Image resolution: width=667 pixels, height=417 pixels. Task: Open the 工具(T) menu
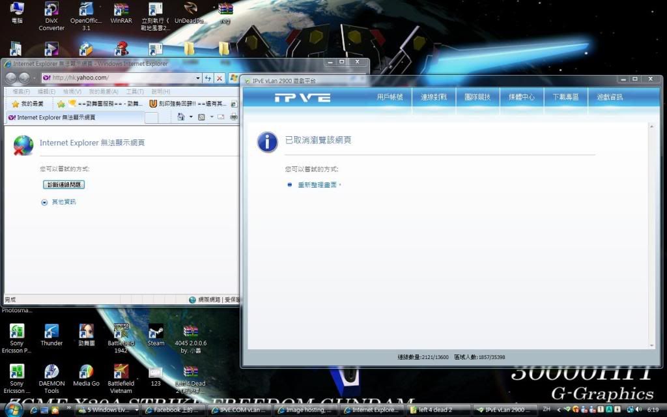click(135, 92)
